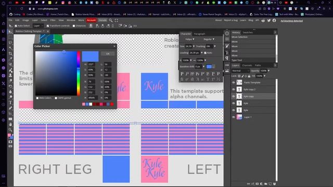Select the Lasso tool
Screen dimensions: 333x187
pyautogui.click(x=10, y=43)
